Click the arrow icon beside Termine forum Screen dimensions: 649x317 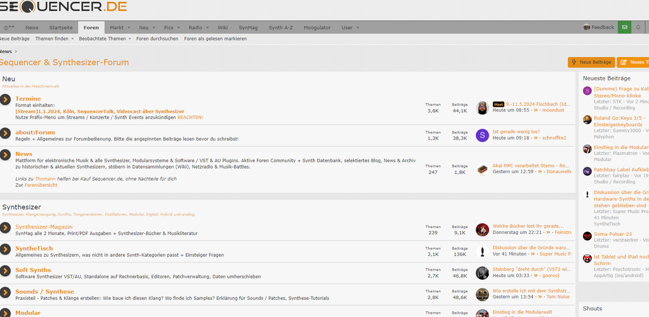5,100
